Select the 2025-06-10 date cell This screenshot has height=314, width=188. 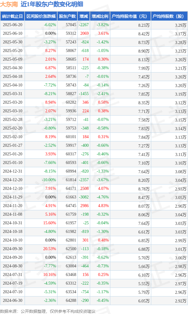pos(12,34)
